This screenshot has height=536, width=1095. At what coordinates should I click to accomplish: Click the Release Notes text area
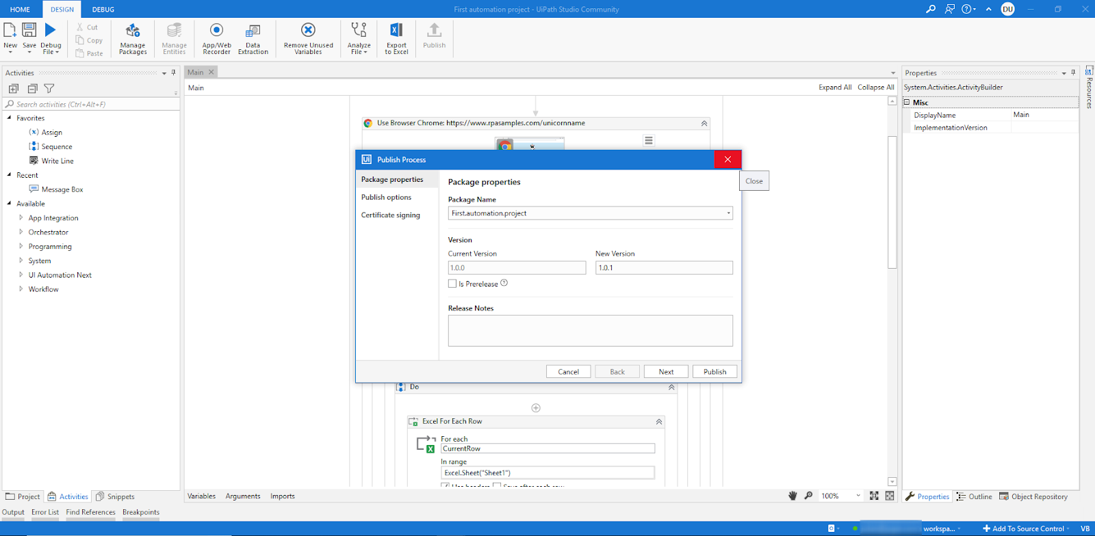click(x=591, y=331)
